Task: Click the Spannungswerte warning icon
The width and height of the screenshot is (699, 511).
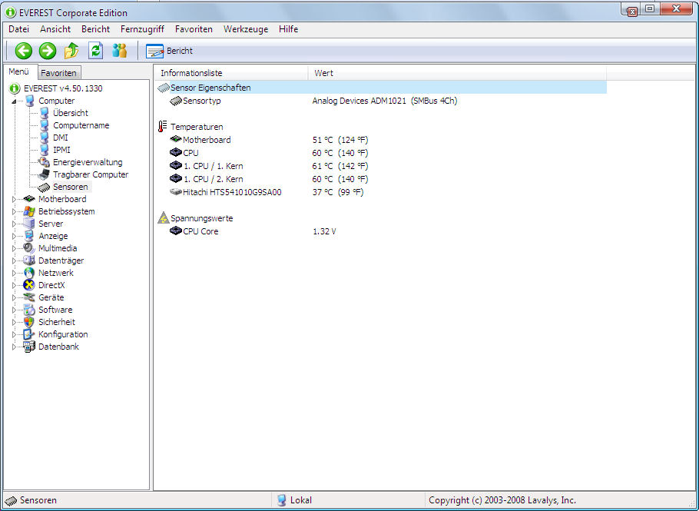Action: tap(163, 218)
